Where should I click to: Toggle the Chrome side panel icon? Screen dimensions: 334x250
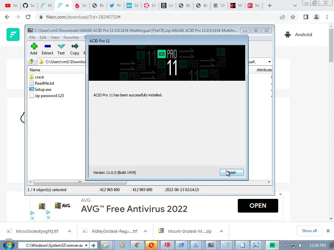point(306,17)
